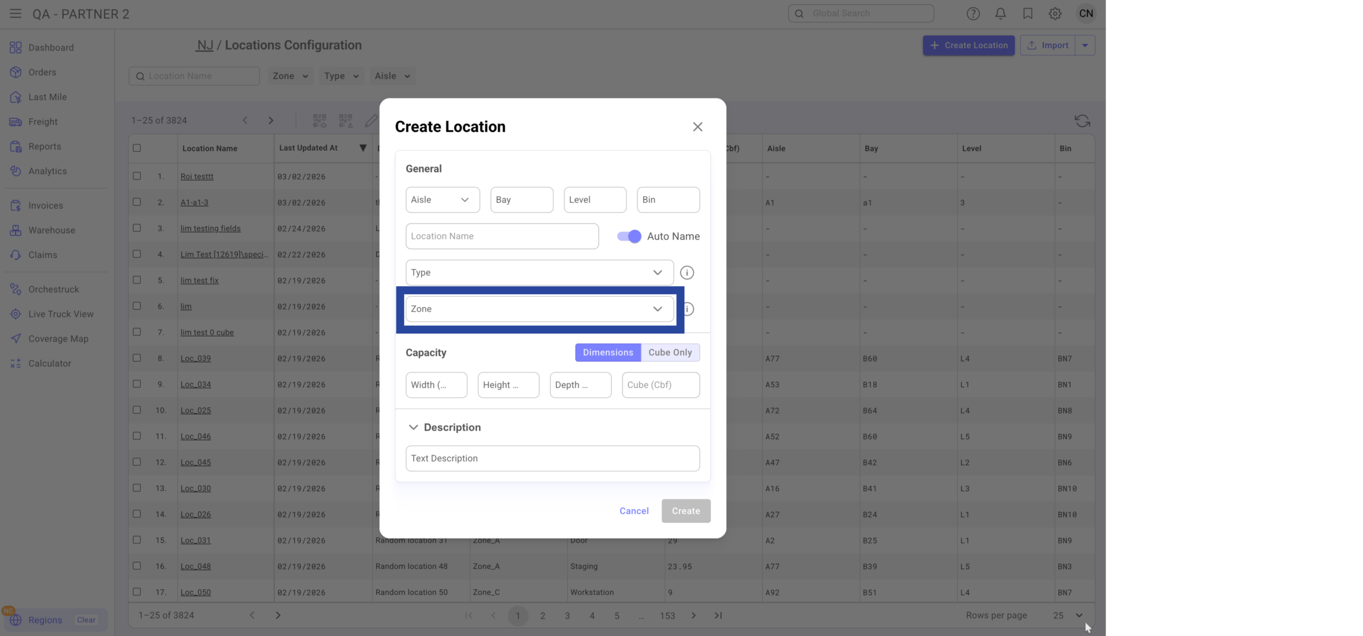Go to page 3 of results
This screenshot has width=1363, height=636.
click(x=567, y=616)
